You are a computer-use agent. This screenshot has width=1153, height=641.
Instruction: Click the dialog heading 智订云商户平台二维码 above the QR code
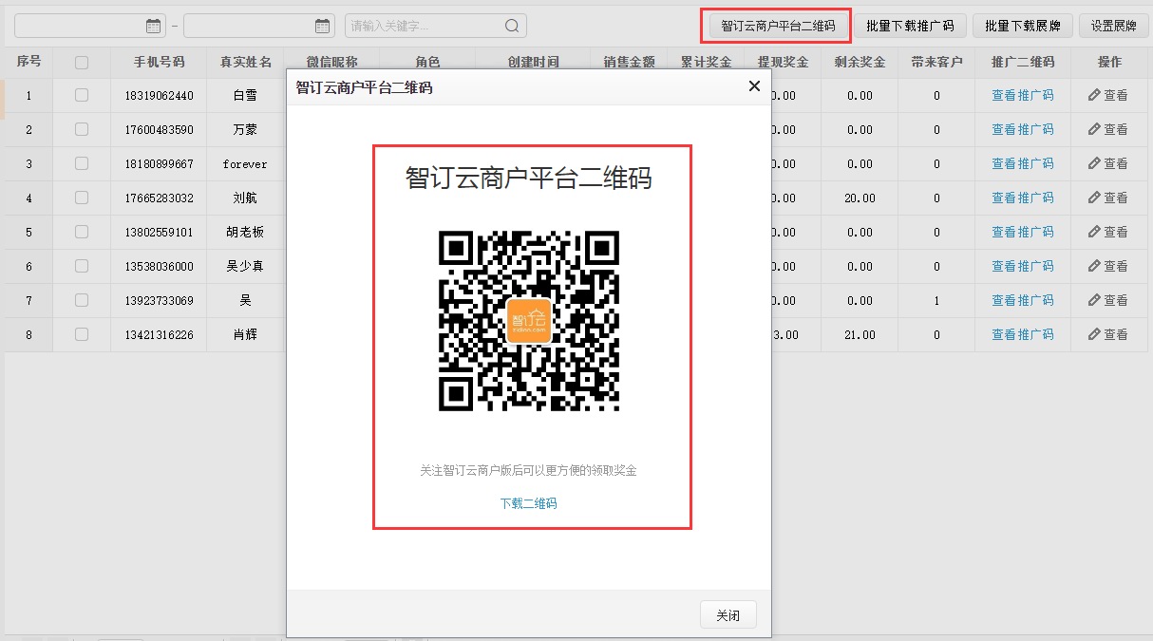[x=529, y=178]
